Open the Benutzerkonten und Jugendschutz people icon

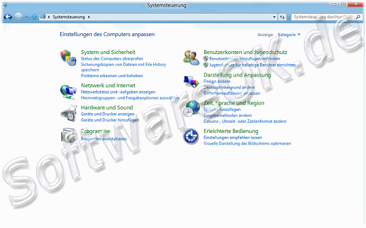click(191, 57)
